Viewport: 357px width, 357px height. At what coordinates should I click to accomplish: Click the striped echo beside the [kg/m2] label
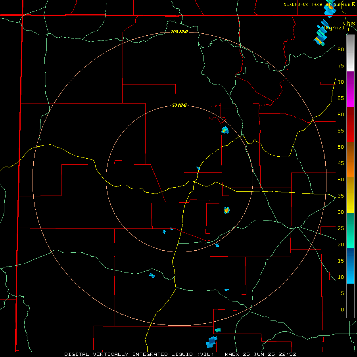(x=321, y=33)
